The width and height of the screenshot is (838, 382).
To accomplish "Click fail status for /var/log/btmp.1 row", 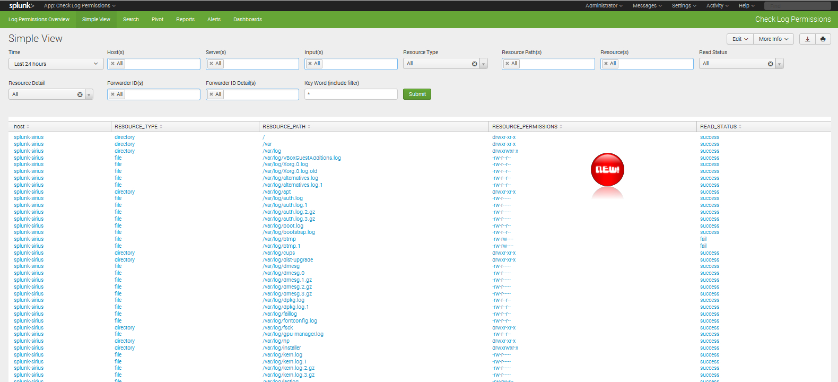I will pyautogui.click(x=703, y=246).
